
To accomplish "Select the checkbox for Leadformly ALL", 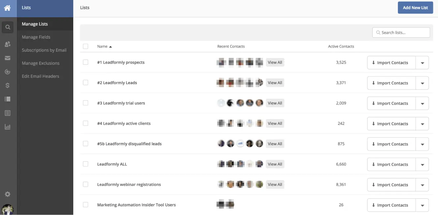I will tap(85, 164).
